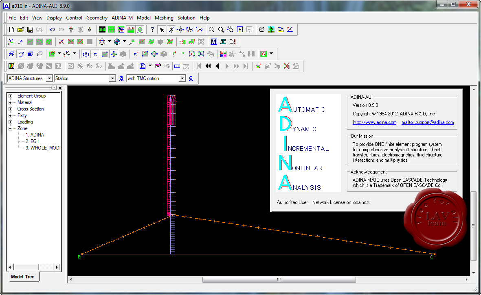Click the blue M Manage Materials icon

coord(214,41)
